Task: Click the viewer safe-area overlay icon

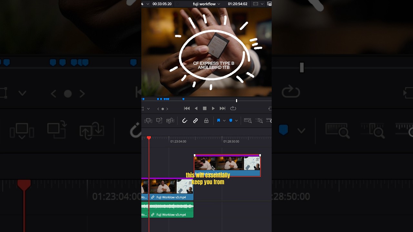Action: 256,4
